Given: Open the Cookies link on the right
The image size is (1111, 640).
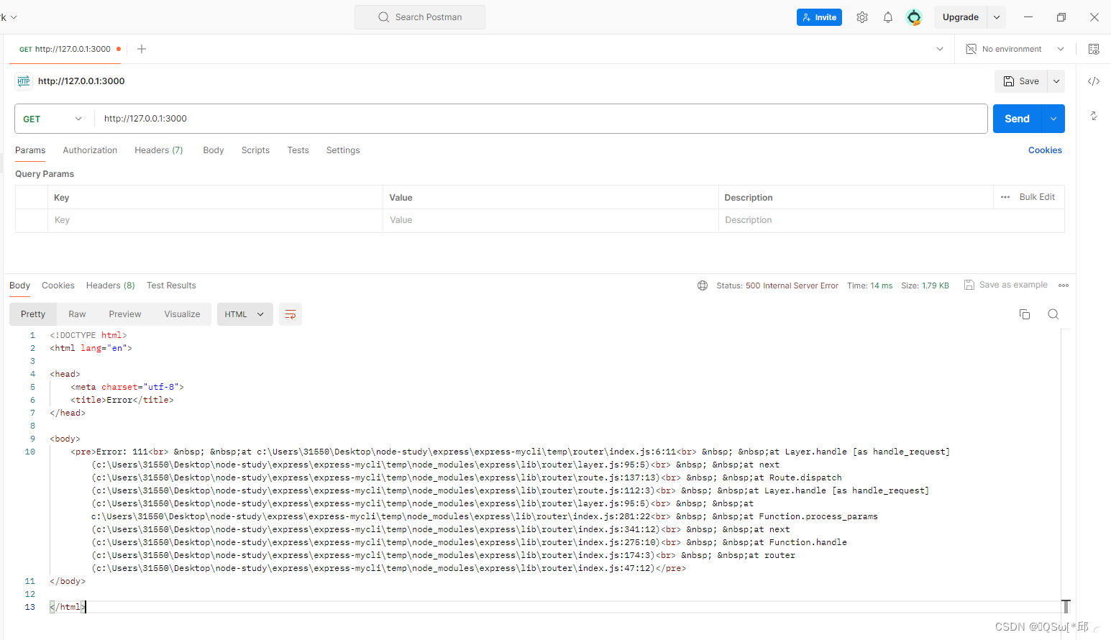Looking at the screenshot, I should [x=1045, y=150].
